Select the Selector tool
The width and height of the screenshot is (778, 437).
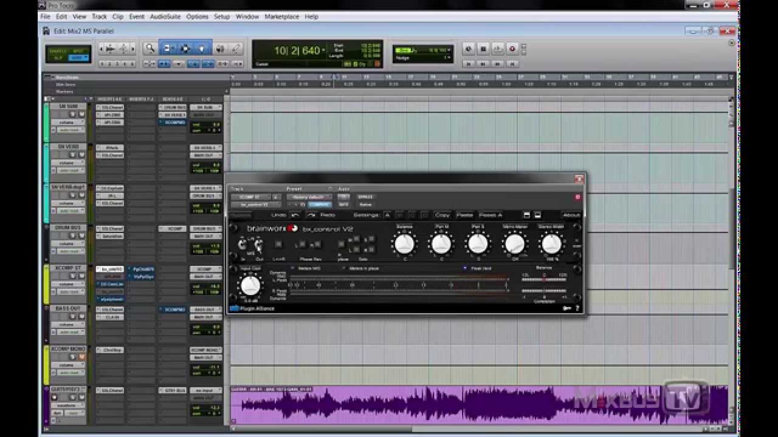(x=185, y=49)
